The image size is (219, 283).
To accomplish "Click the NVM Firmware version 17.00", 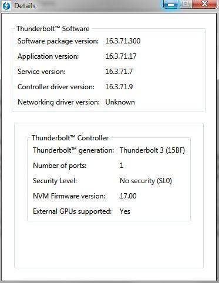I will click(x=128, y=196).
